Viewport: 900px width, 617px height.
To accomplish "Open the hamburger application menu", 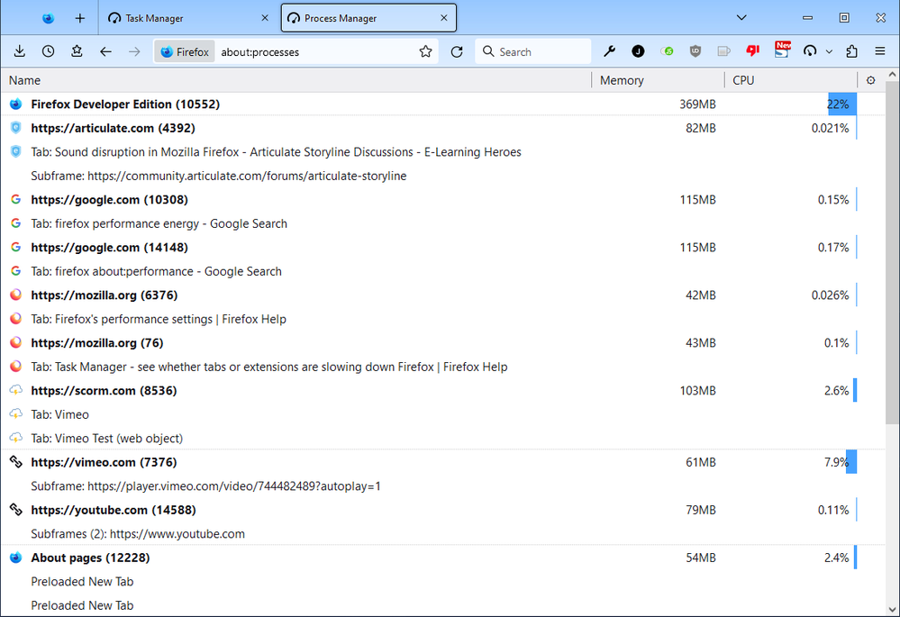I will [x=880, y=52].
